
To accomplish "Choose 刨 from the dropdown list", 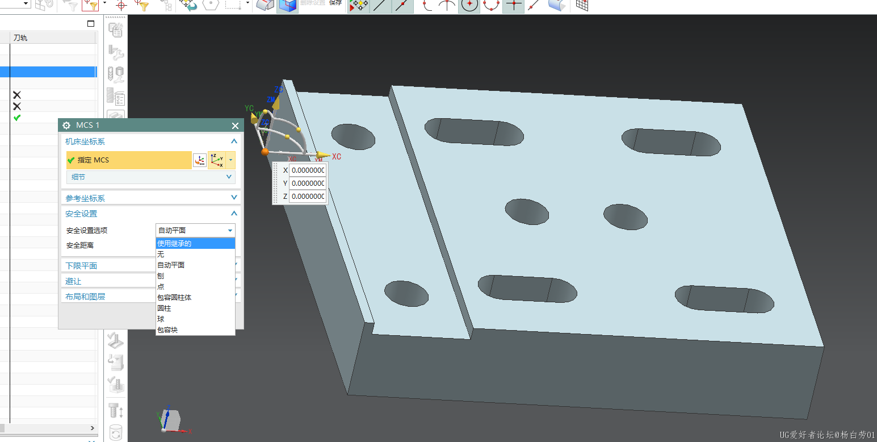I will pyautogui.click(x=195, y=276).
